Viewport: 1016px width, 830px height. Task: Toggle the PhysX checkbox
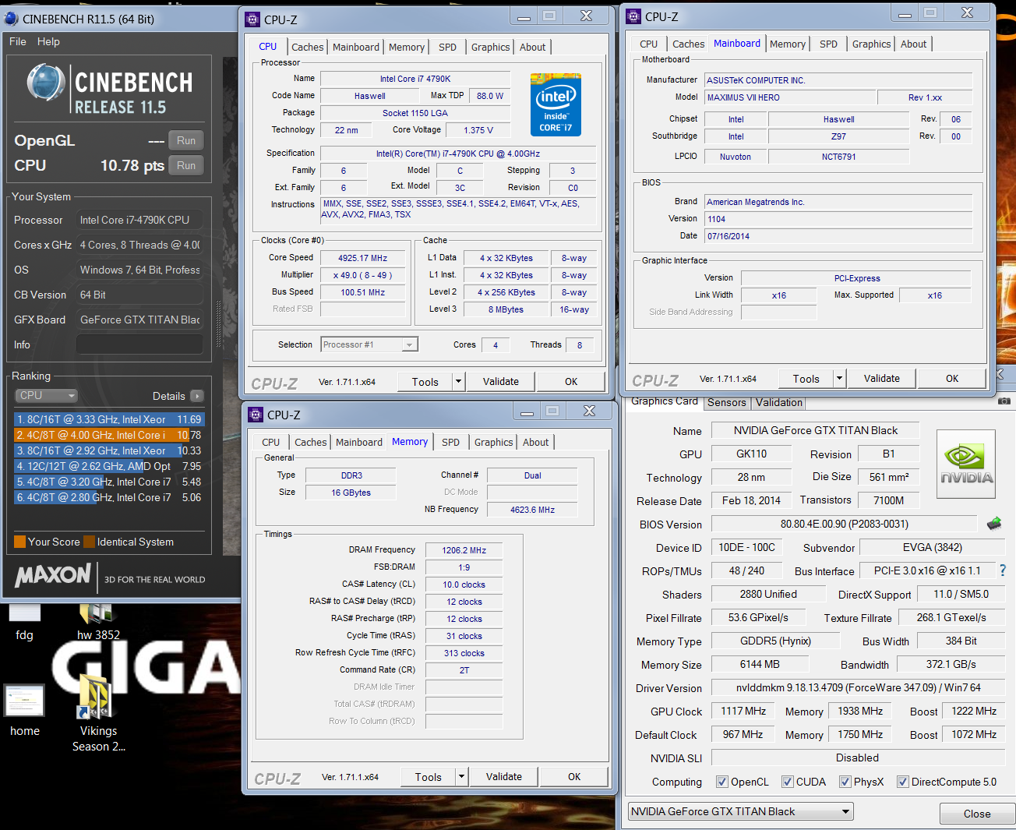click(x=845, y=782)
